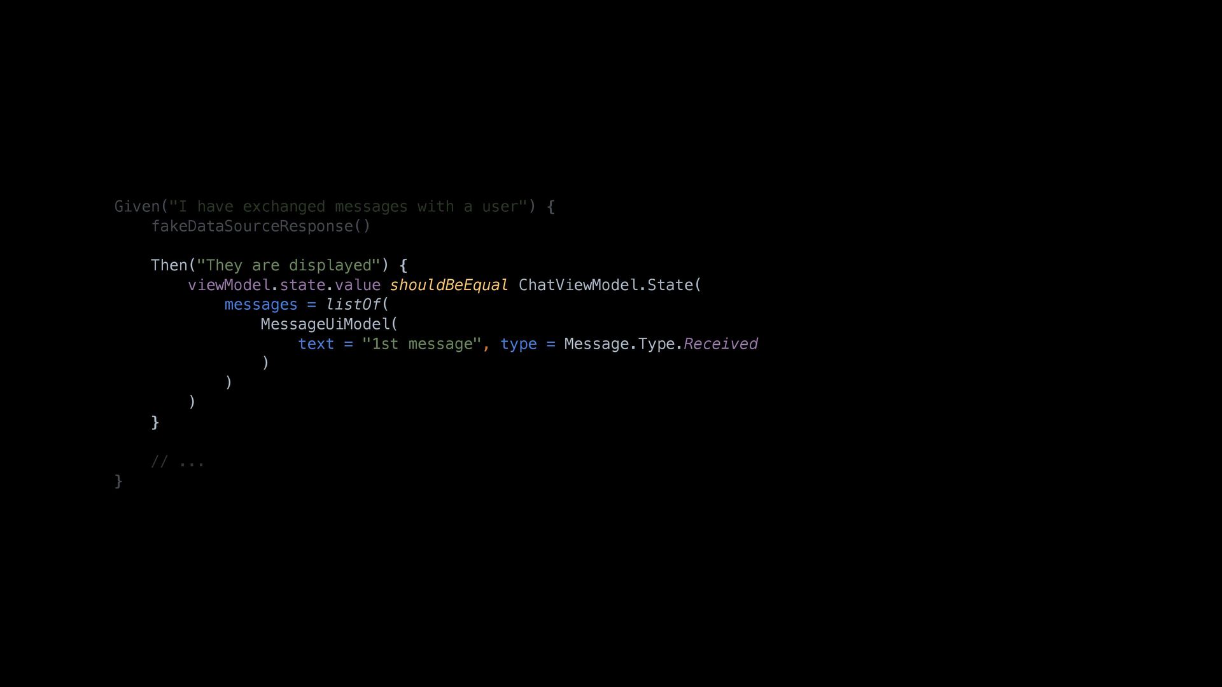Image resolution: width=1222 pixels, height=687 pixels.
Task: Click the type parameter name
Action: pos(519,344)
